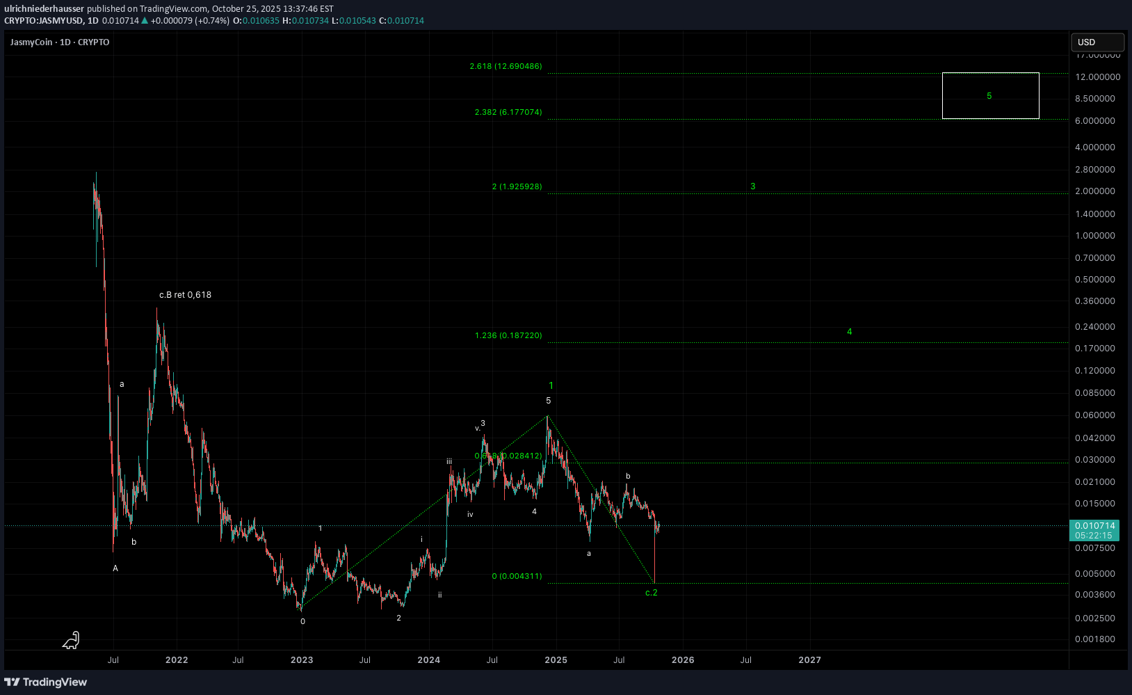This screenshot has width=1132, height=695.
Task: Click the 2024 marker on time axis
Action: coord(428,660)
